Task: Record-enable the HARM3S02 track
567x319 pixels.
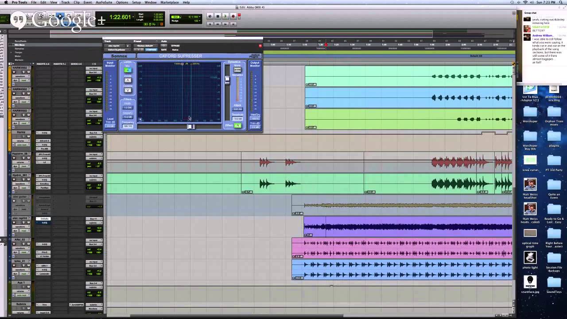Action: point(14,72)
